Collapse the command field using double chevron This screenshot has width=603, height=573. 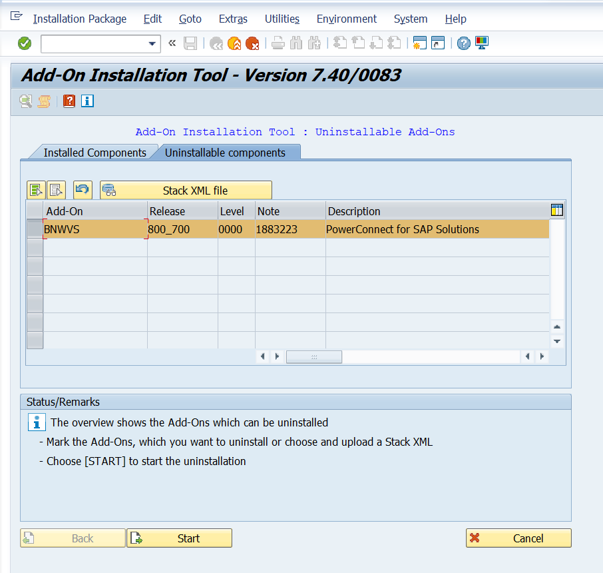point(172,44)
